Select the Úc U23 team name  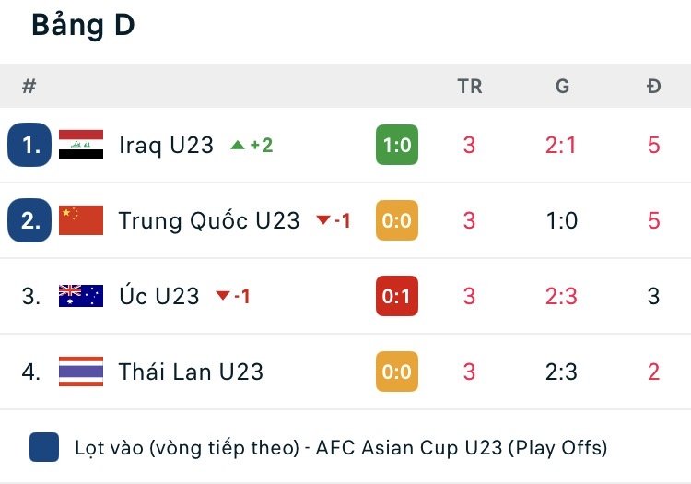(x=159, y=296)
